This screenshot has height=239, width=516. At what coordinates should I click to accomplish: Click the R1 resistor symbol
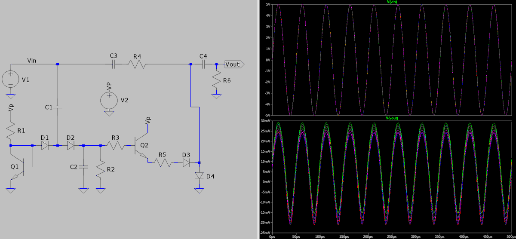click(x=10, y=130)
